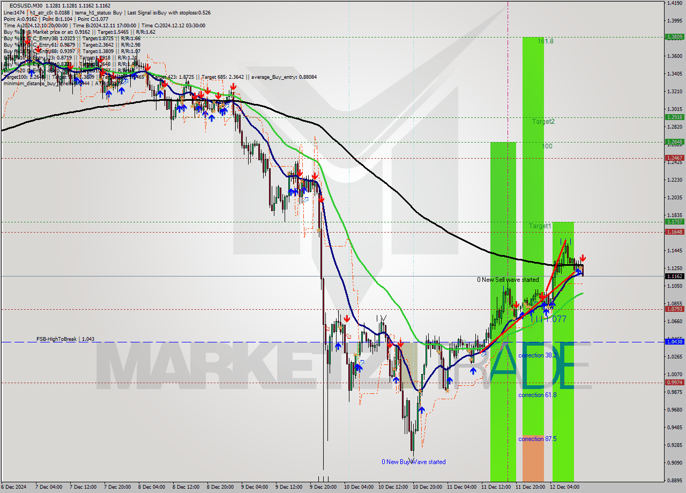Select the 'correction 38.2' label
Screen dimensions: 686x493
pyautogui.click(x=538, y=355)
